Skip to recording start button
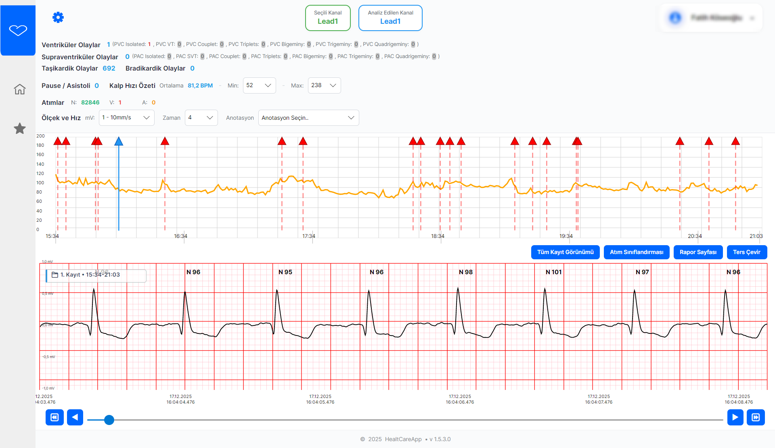The image size is (775, 448). pyautogui.click(x=54, y=417)
